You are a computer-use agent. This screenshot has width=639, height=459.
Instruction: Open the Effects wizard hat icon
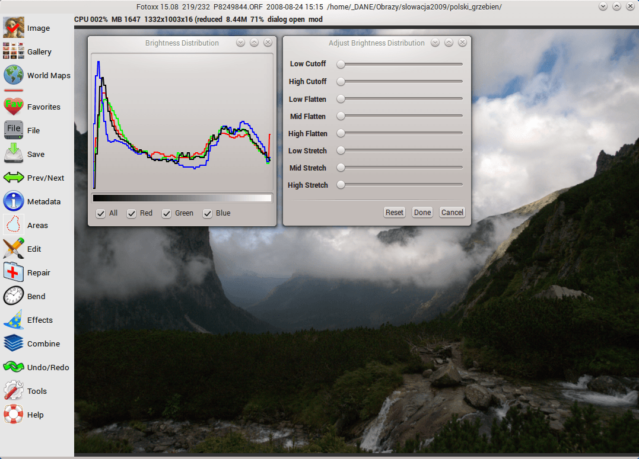pos(14,319)
